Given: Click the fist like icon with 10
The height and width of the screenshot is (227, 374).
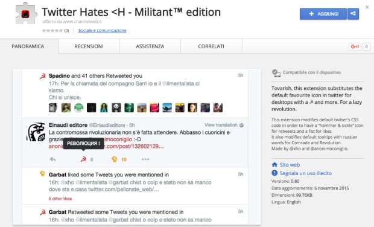Looking at the screenshot, I should tap(115, 159).
